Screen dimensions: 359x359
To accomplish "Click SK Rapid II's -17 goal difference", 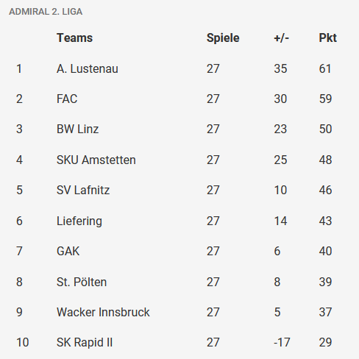I will click(282, 343).
